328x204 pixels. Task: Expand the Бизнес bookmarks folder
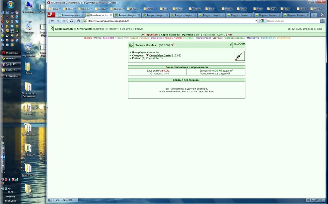click(70, 9)
